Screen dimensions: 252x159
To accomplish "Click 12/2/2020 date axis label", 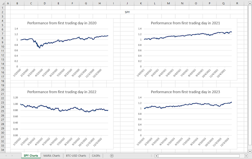I will 97,73.
